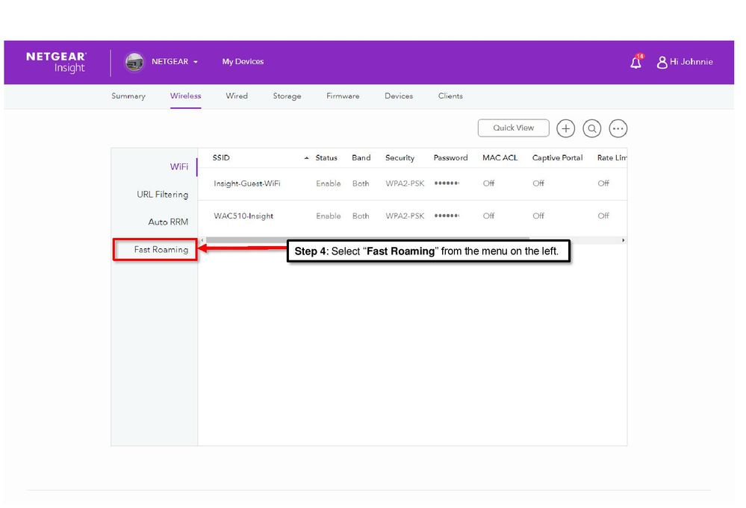Click the Security column header
Viewport: 746px width, 508px height.
[400, 157]
